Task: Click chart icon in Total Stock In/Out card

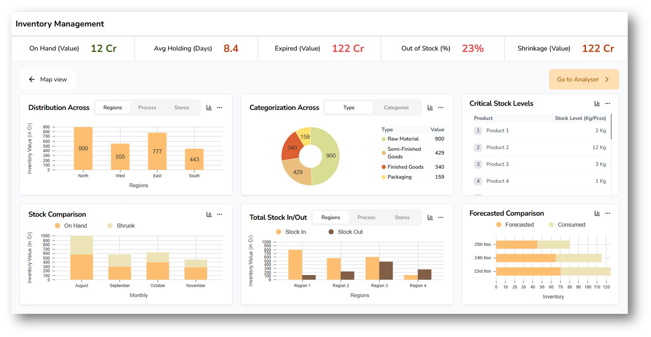Action: click(430, 217)
